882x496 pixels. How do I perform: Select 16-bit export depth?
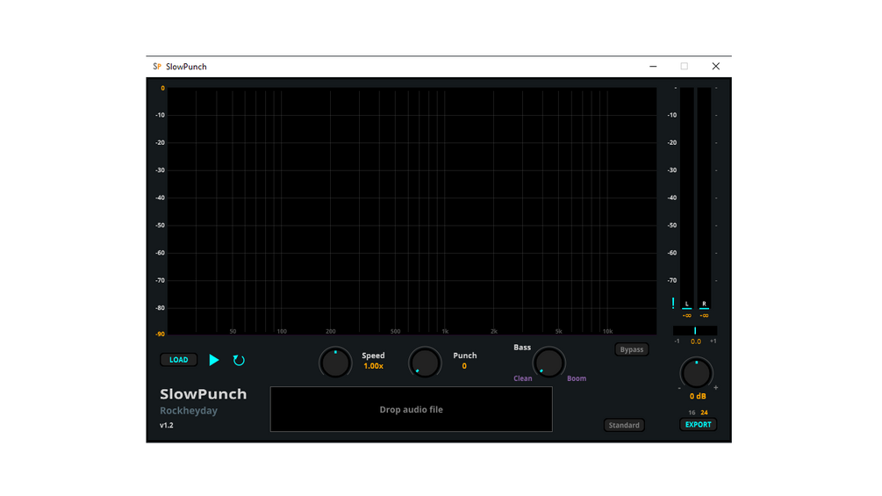[x=692, y=413]
